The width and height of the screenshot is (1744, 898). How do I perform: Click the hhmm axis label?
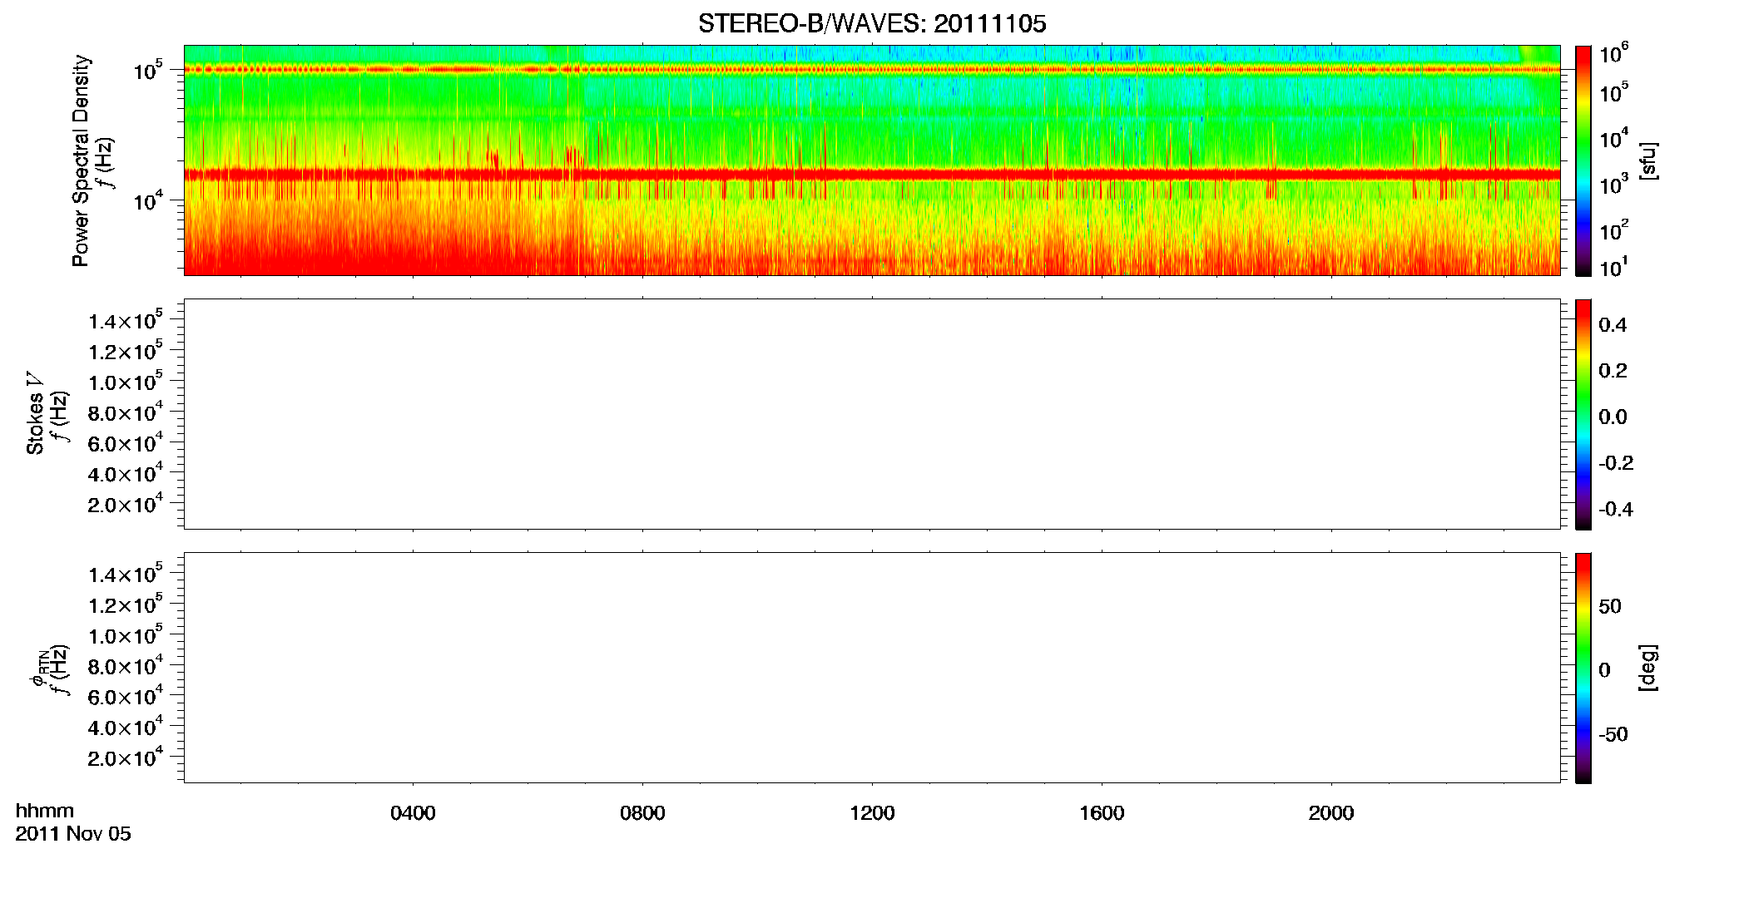(45, 811)
